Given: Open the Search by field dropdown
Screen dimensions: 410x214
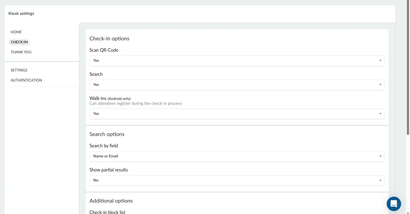Looking at the screenshot, I should tap(237, 156).
